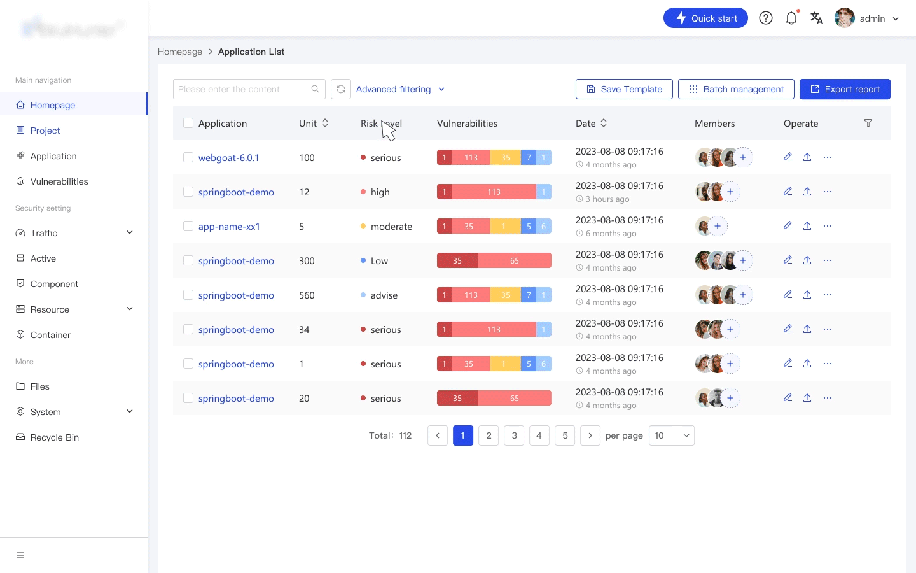Click upload icon in the unit 1 row
This screenshot has width=916, height=573.
coord(807,363)
